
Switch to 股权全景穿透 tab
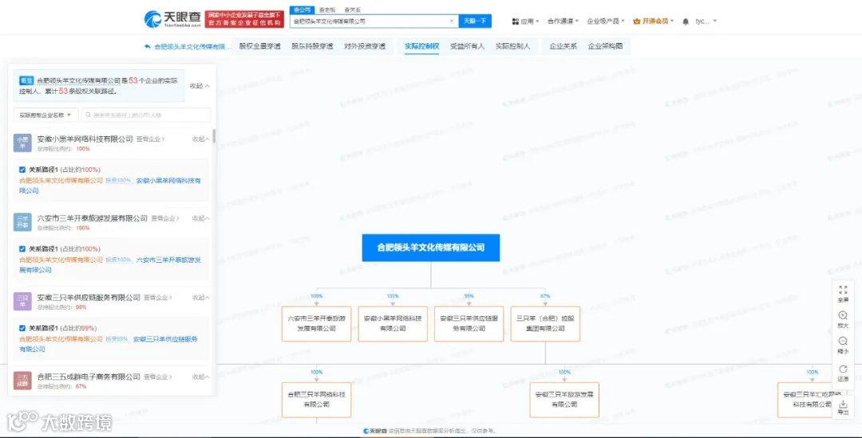(x=259, y=47)
